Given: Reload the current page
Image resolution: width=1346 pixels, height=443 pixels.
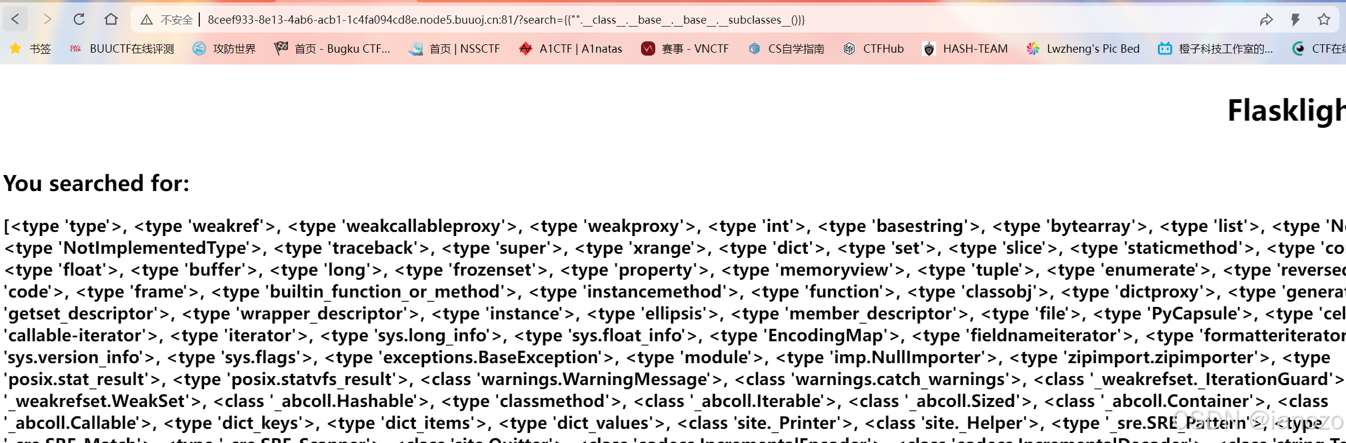Looking at the screenshot, I should [x=79, y=20].
